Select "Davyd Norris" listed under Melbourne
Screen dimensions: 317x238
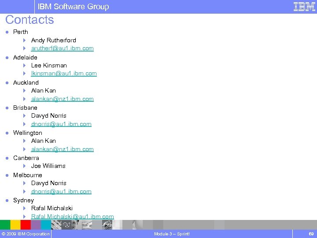point(49,183)
